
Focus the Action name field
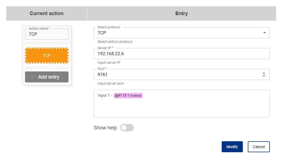(47, 34)
